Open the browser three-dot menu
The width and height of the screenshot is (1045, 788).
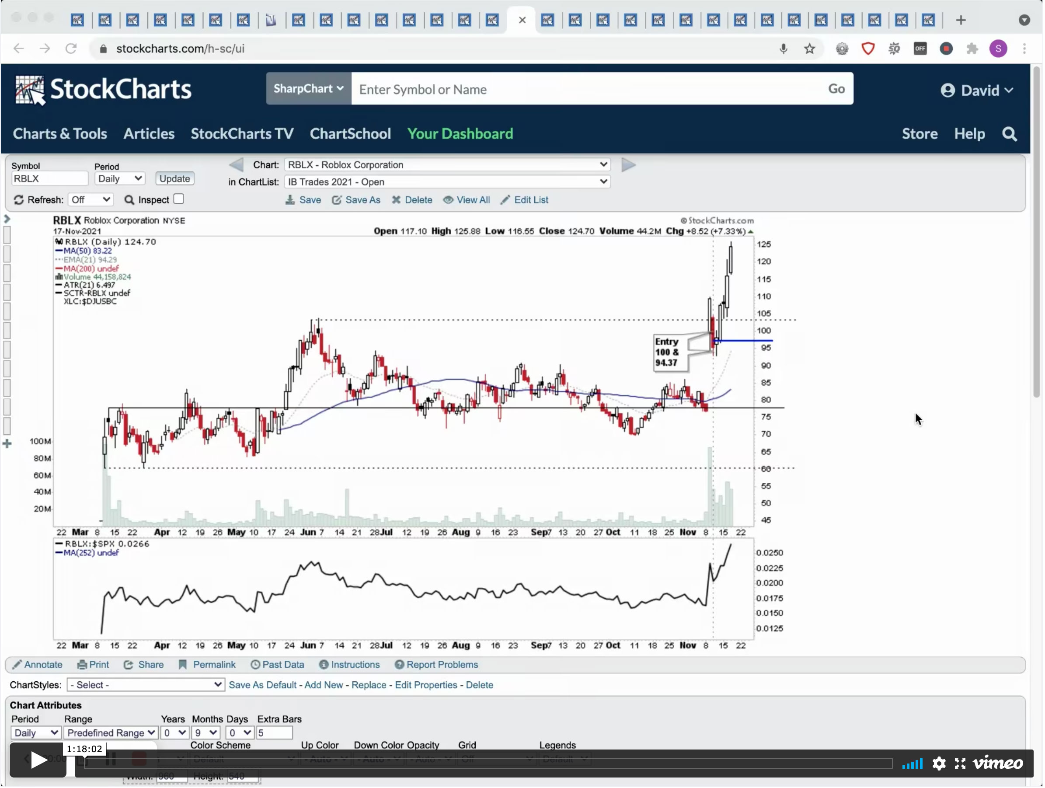(x=1024, y=48)
